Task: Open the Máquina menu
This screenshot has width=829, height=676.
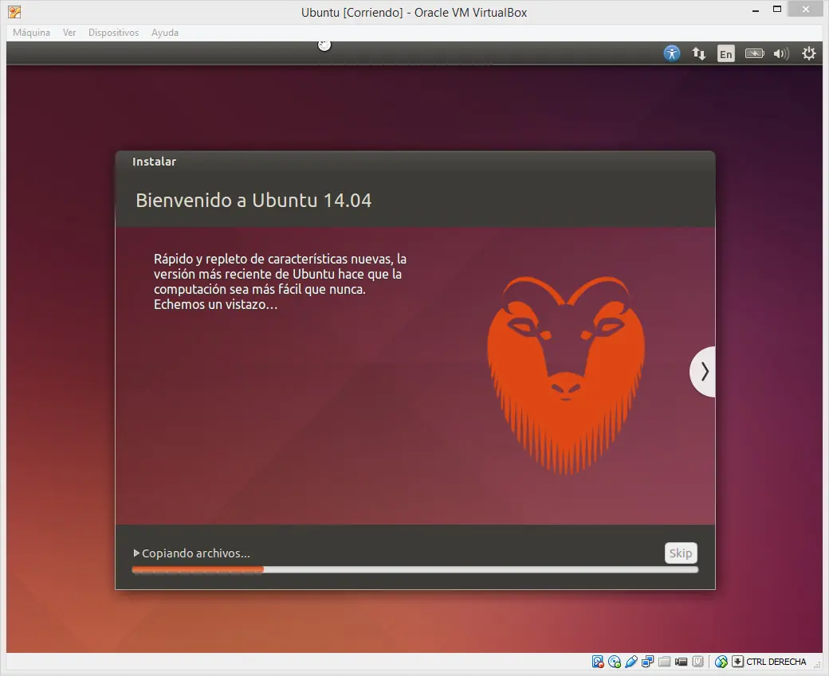Action: click(31, 33)
